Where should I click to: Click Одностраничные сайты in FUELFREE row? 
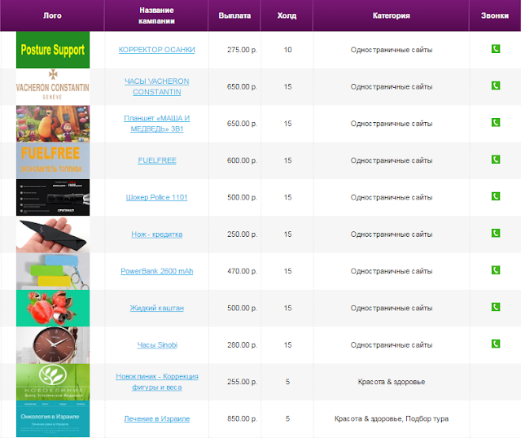[x=392, y=160]
